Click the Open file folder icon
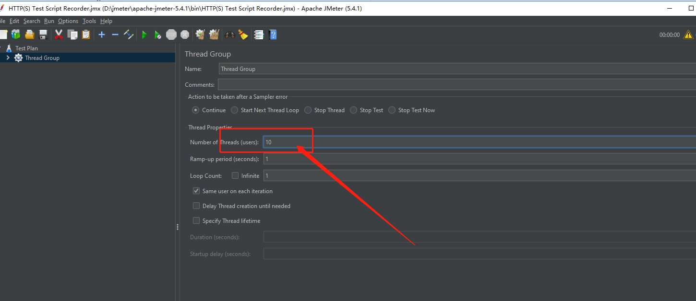Viewport: 696px width, 301px height. pyautogui.click(x=30, y=35)
